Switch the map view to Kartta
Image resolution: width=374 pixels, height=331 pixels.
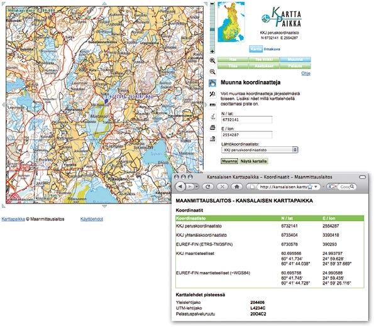[256, 49]
